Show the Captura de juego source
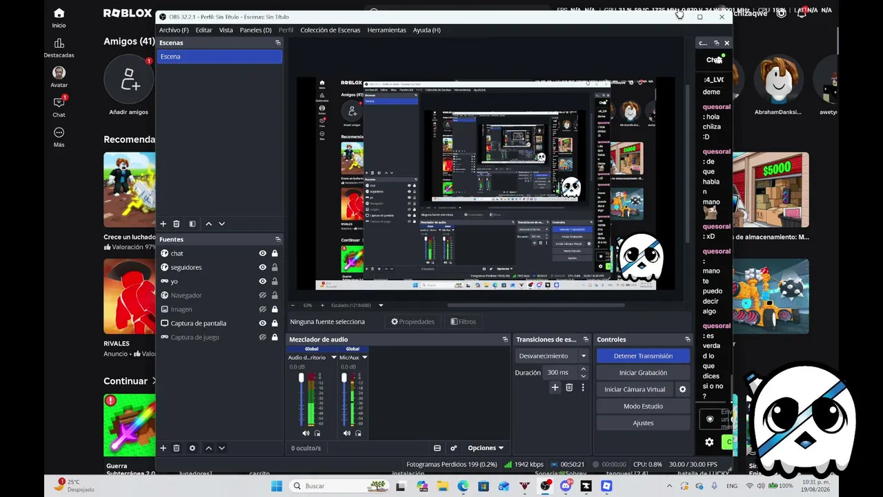Image resolution: width=883 pixels, height=497 pixels. [x=263, y=338]
